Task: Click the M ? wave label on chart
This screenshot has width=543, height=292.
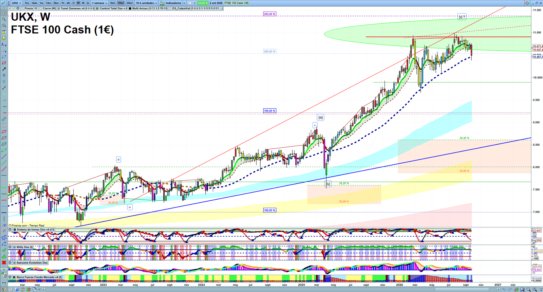Action: pos(462,17)
